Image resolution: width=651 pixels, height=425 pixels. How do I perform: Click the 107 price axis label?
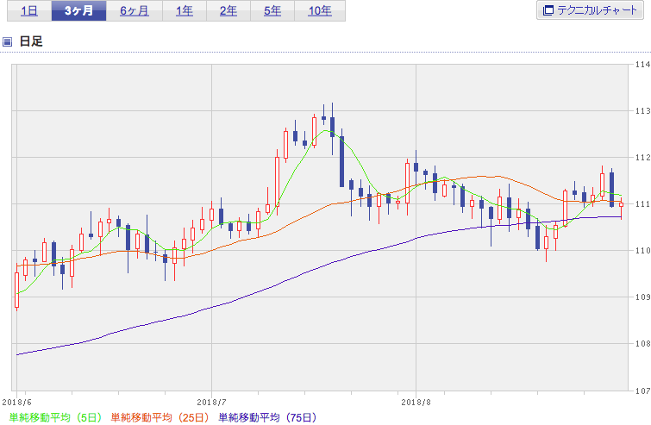coord(642,391)
